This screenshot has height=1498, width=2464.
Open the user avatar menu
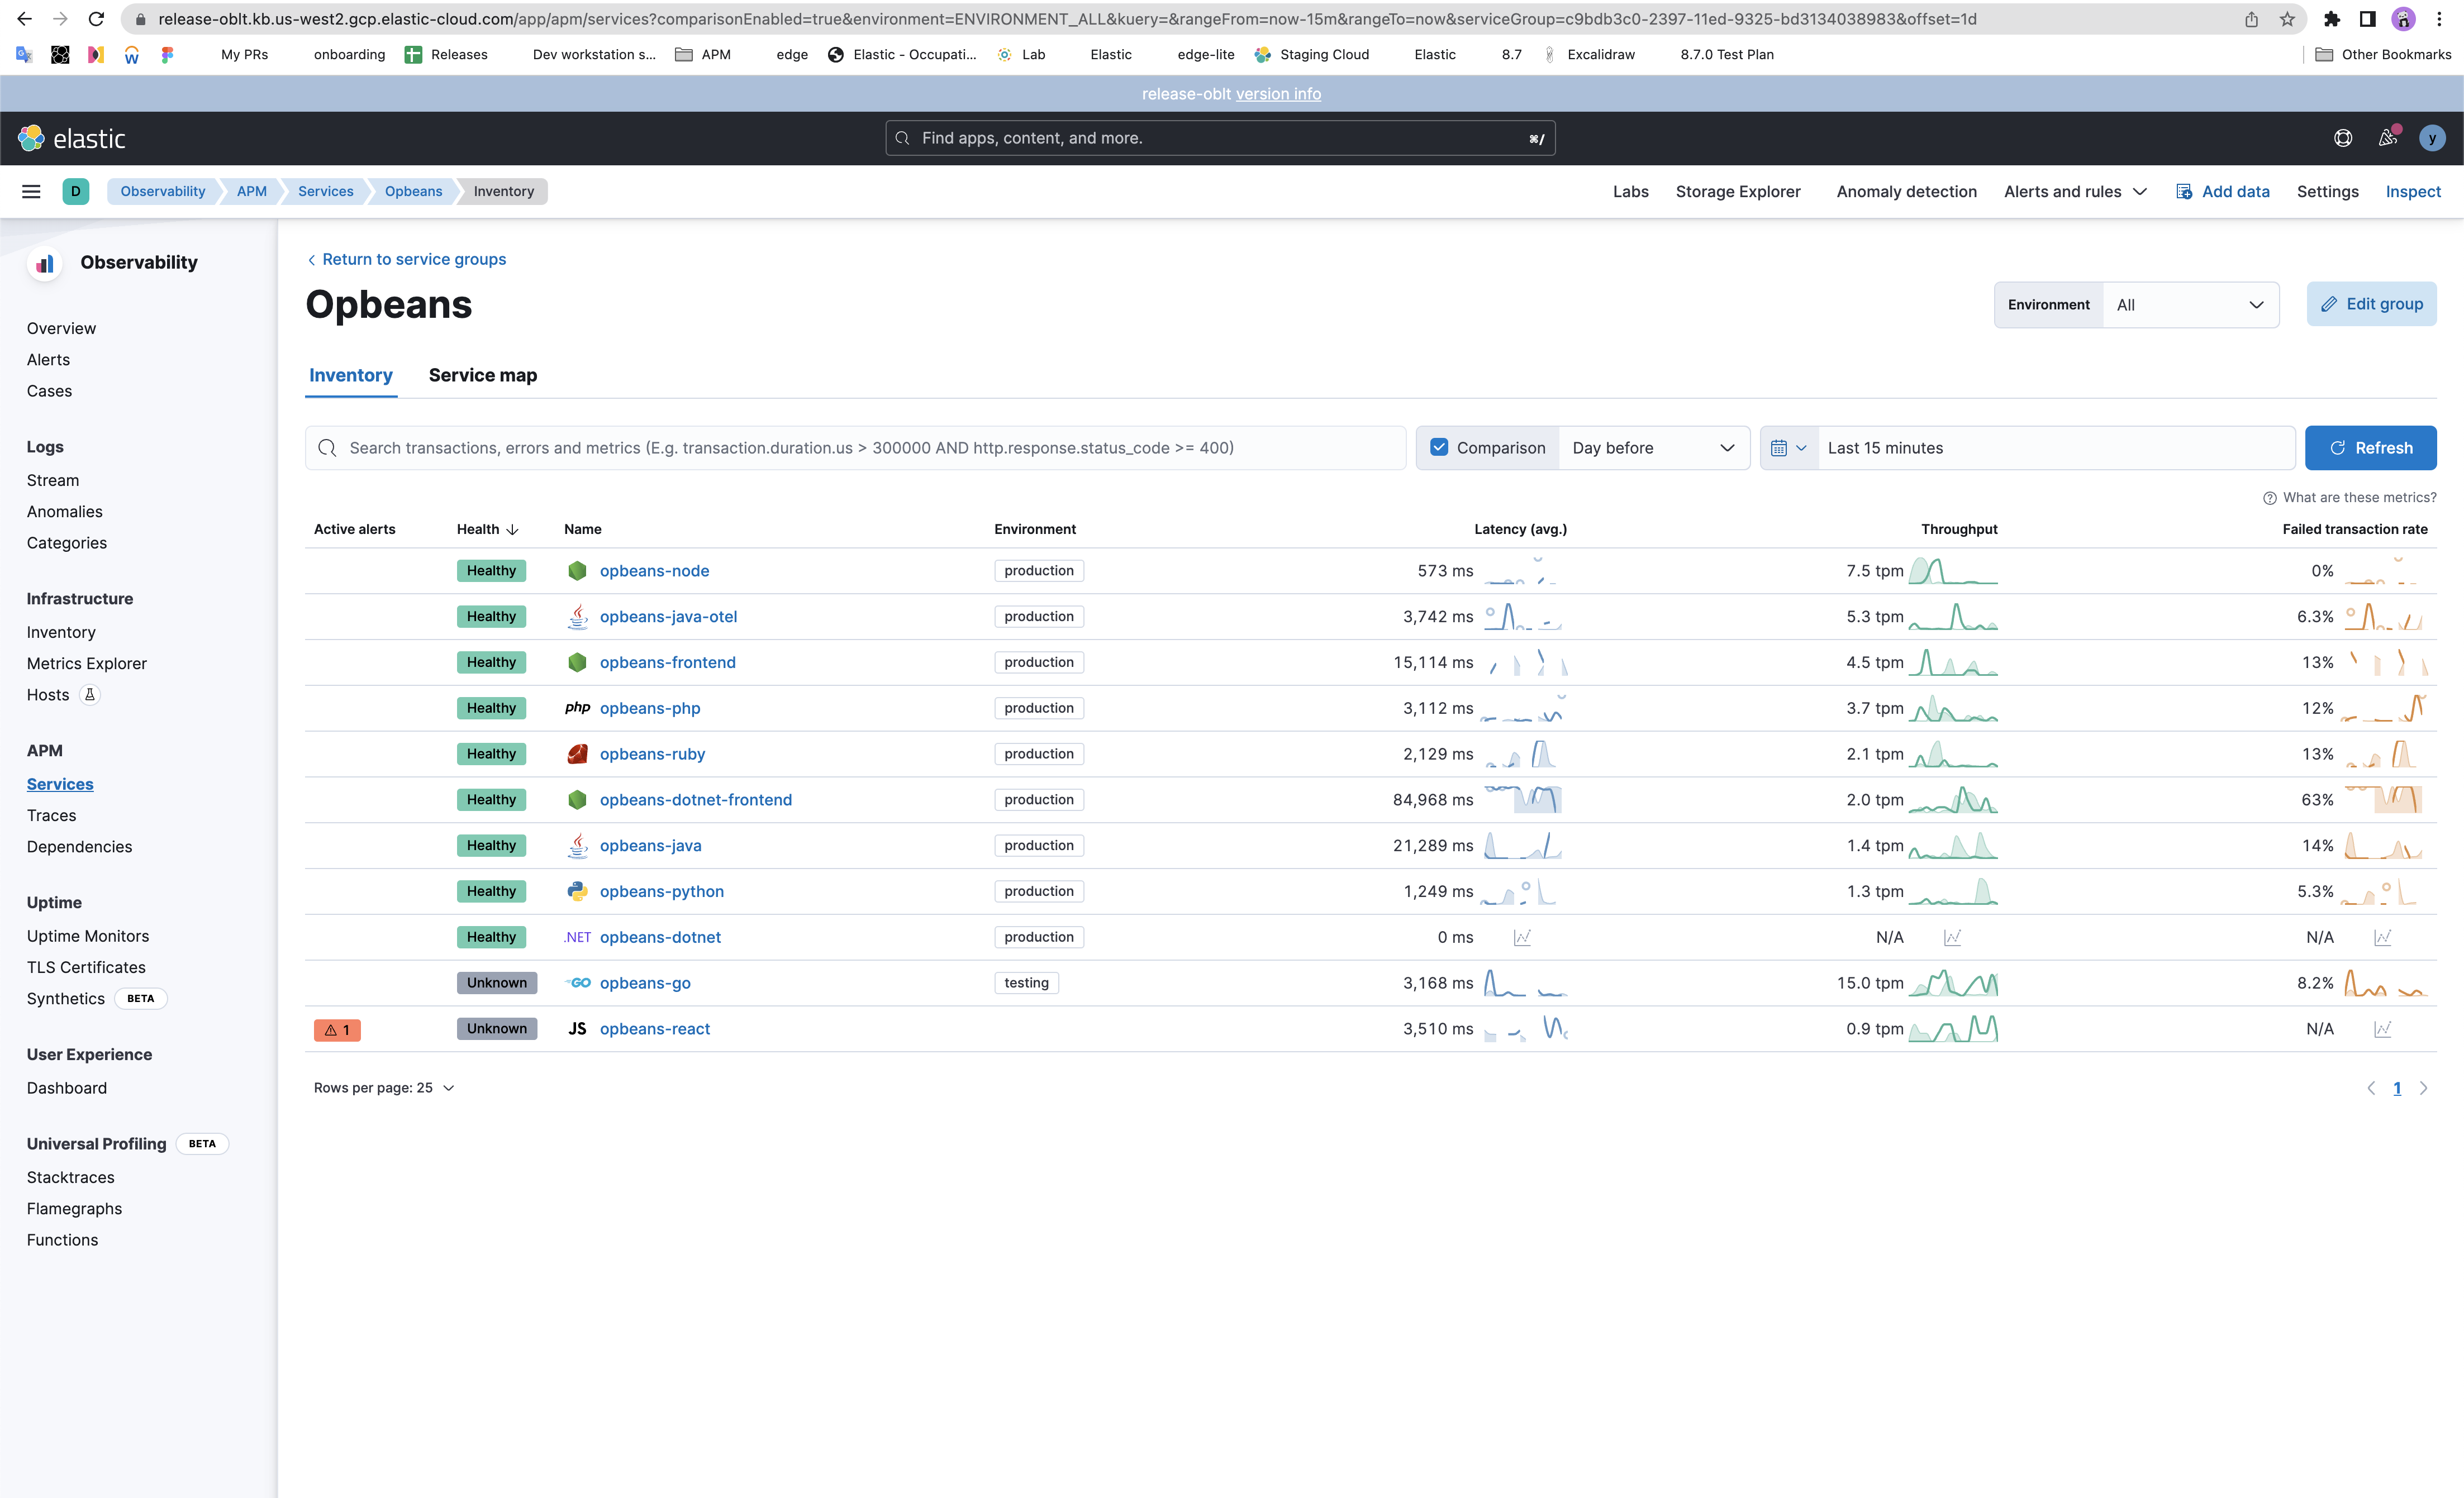pyautogui.click(x=2433, y=138)
